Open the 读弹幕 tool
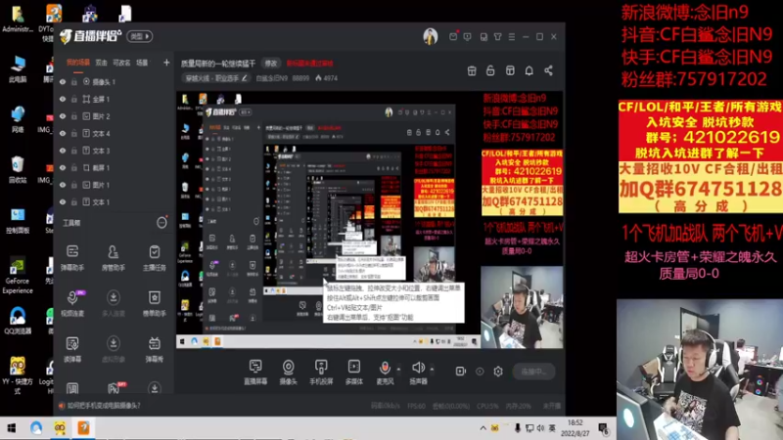This screenshot has width=783, height=440. point(72,349)
